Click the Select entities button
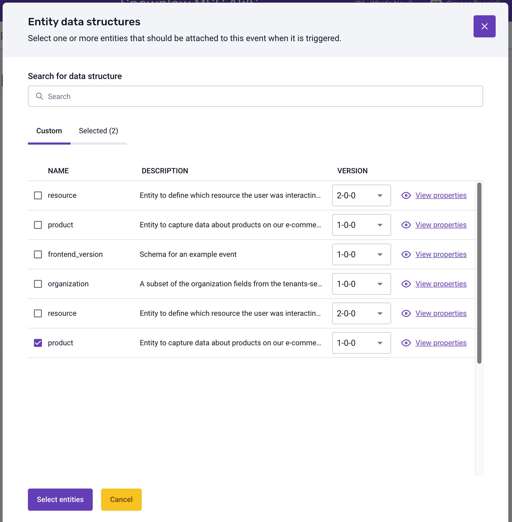 [x=60, y=499]
